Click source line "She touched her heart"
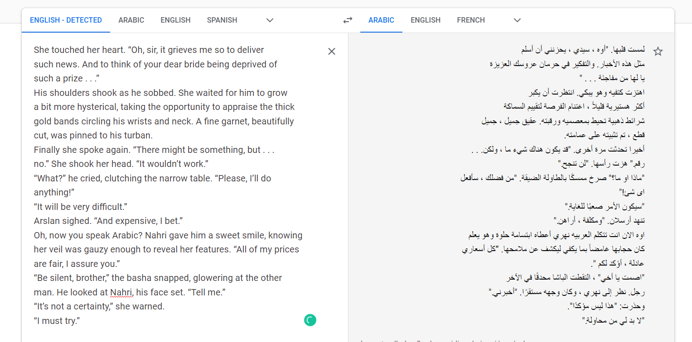692x342 pixels. (x=149, y=50)
